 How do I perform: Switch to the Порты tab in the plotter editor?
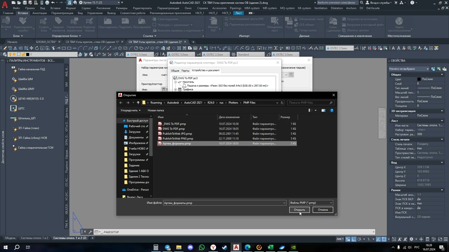pyautogui.click(x=185, y=70)
